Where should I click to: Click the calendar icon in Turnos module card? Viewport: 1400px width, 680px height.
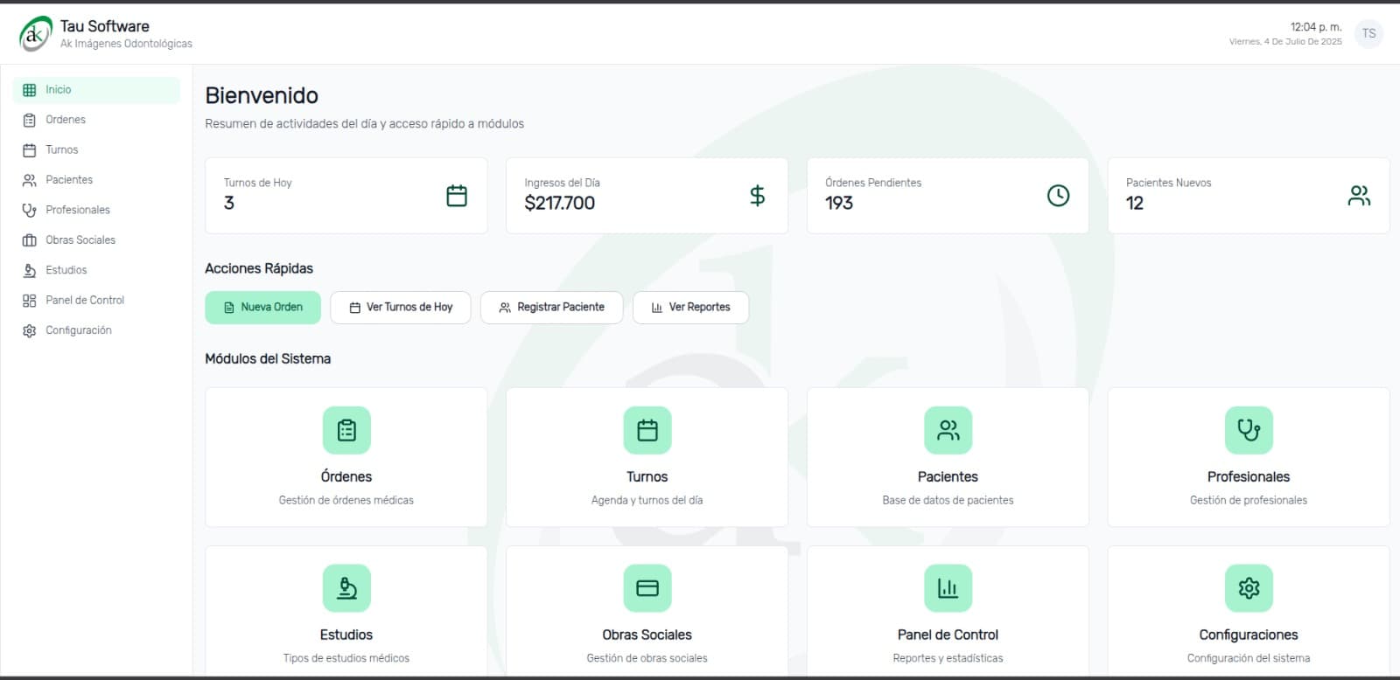(x=647, y=430)
